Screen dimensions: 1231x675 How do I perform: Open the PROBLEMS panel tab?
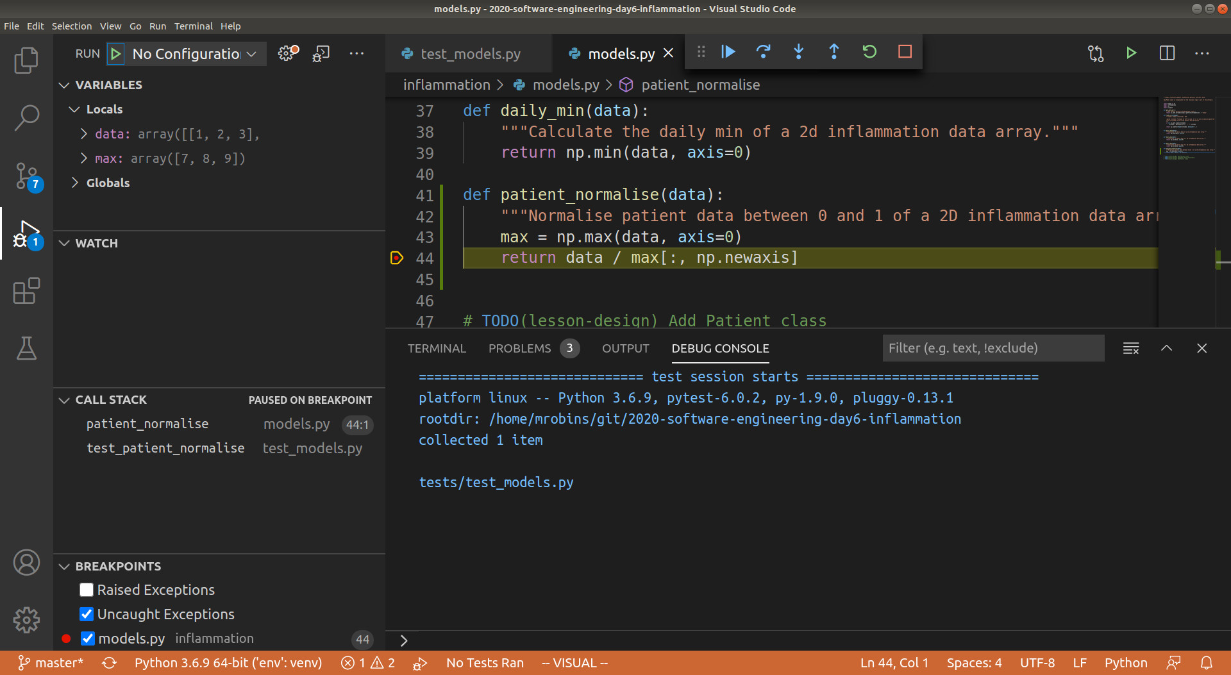click(x=519, y=348)
